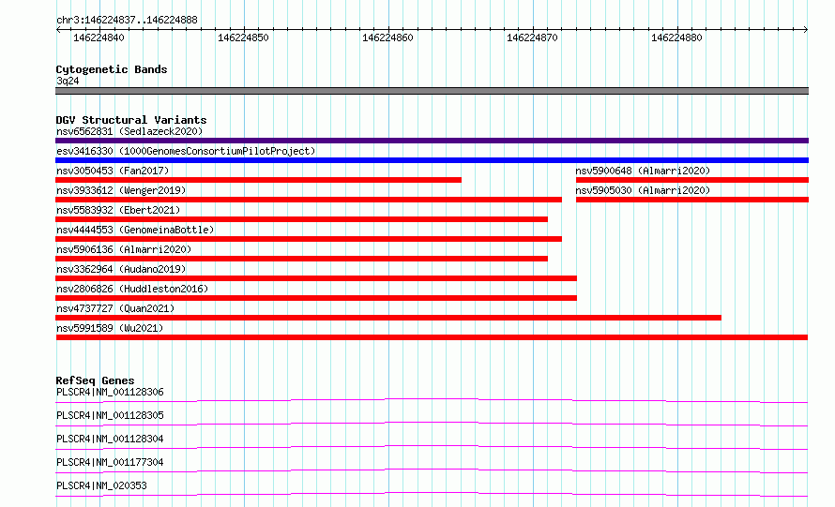
Task: Click ruler position 146224870
Action: pyautogui.click(x=532, y=37)
